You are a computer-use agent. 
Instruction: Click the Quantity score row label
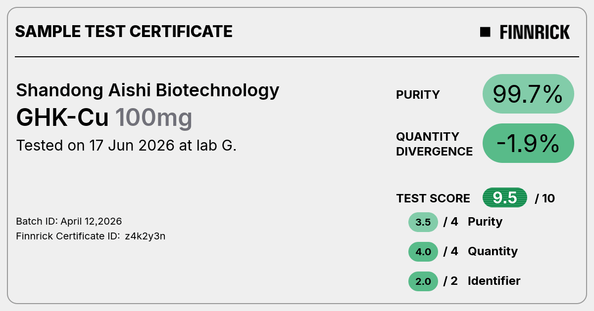[x=493, y=251]
